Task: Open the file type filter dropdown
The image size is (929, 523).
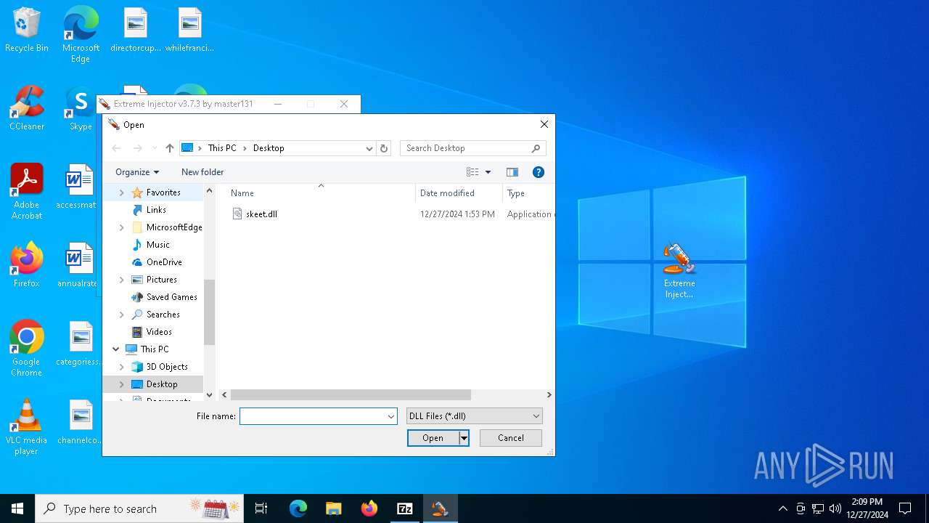Action: pos(474,416)
